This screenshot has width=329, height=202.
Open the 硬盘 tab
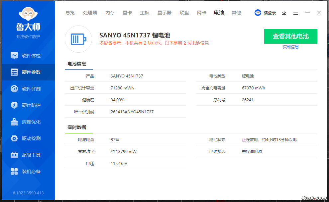[184, 13]
